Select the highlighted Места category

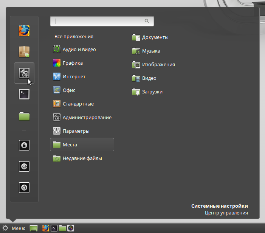coord(82,144)
